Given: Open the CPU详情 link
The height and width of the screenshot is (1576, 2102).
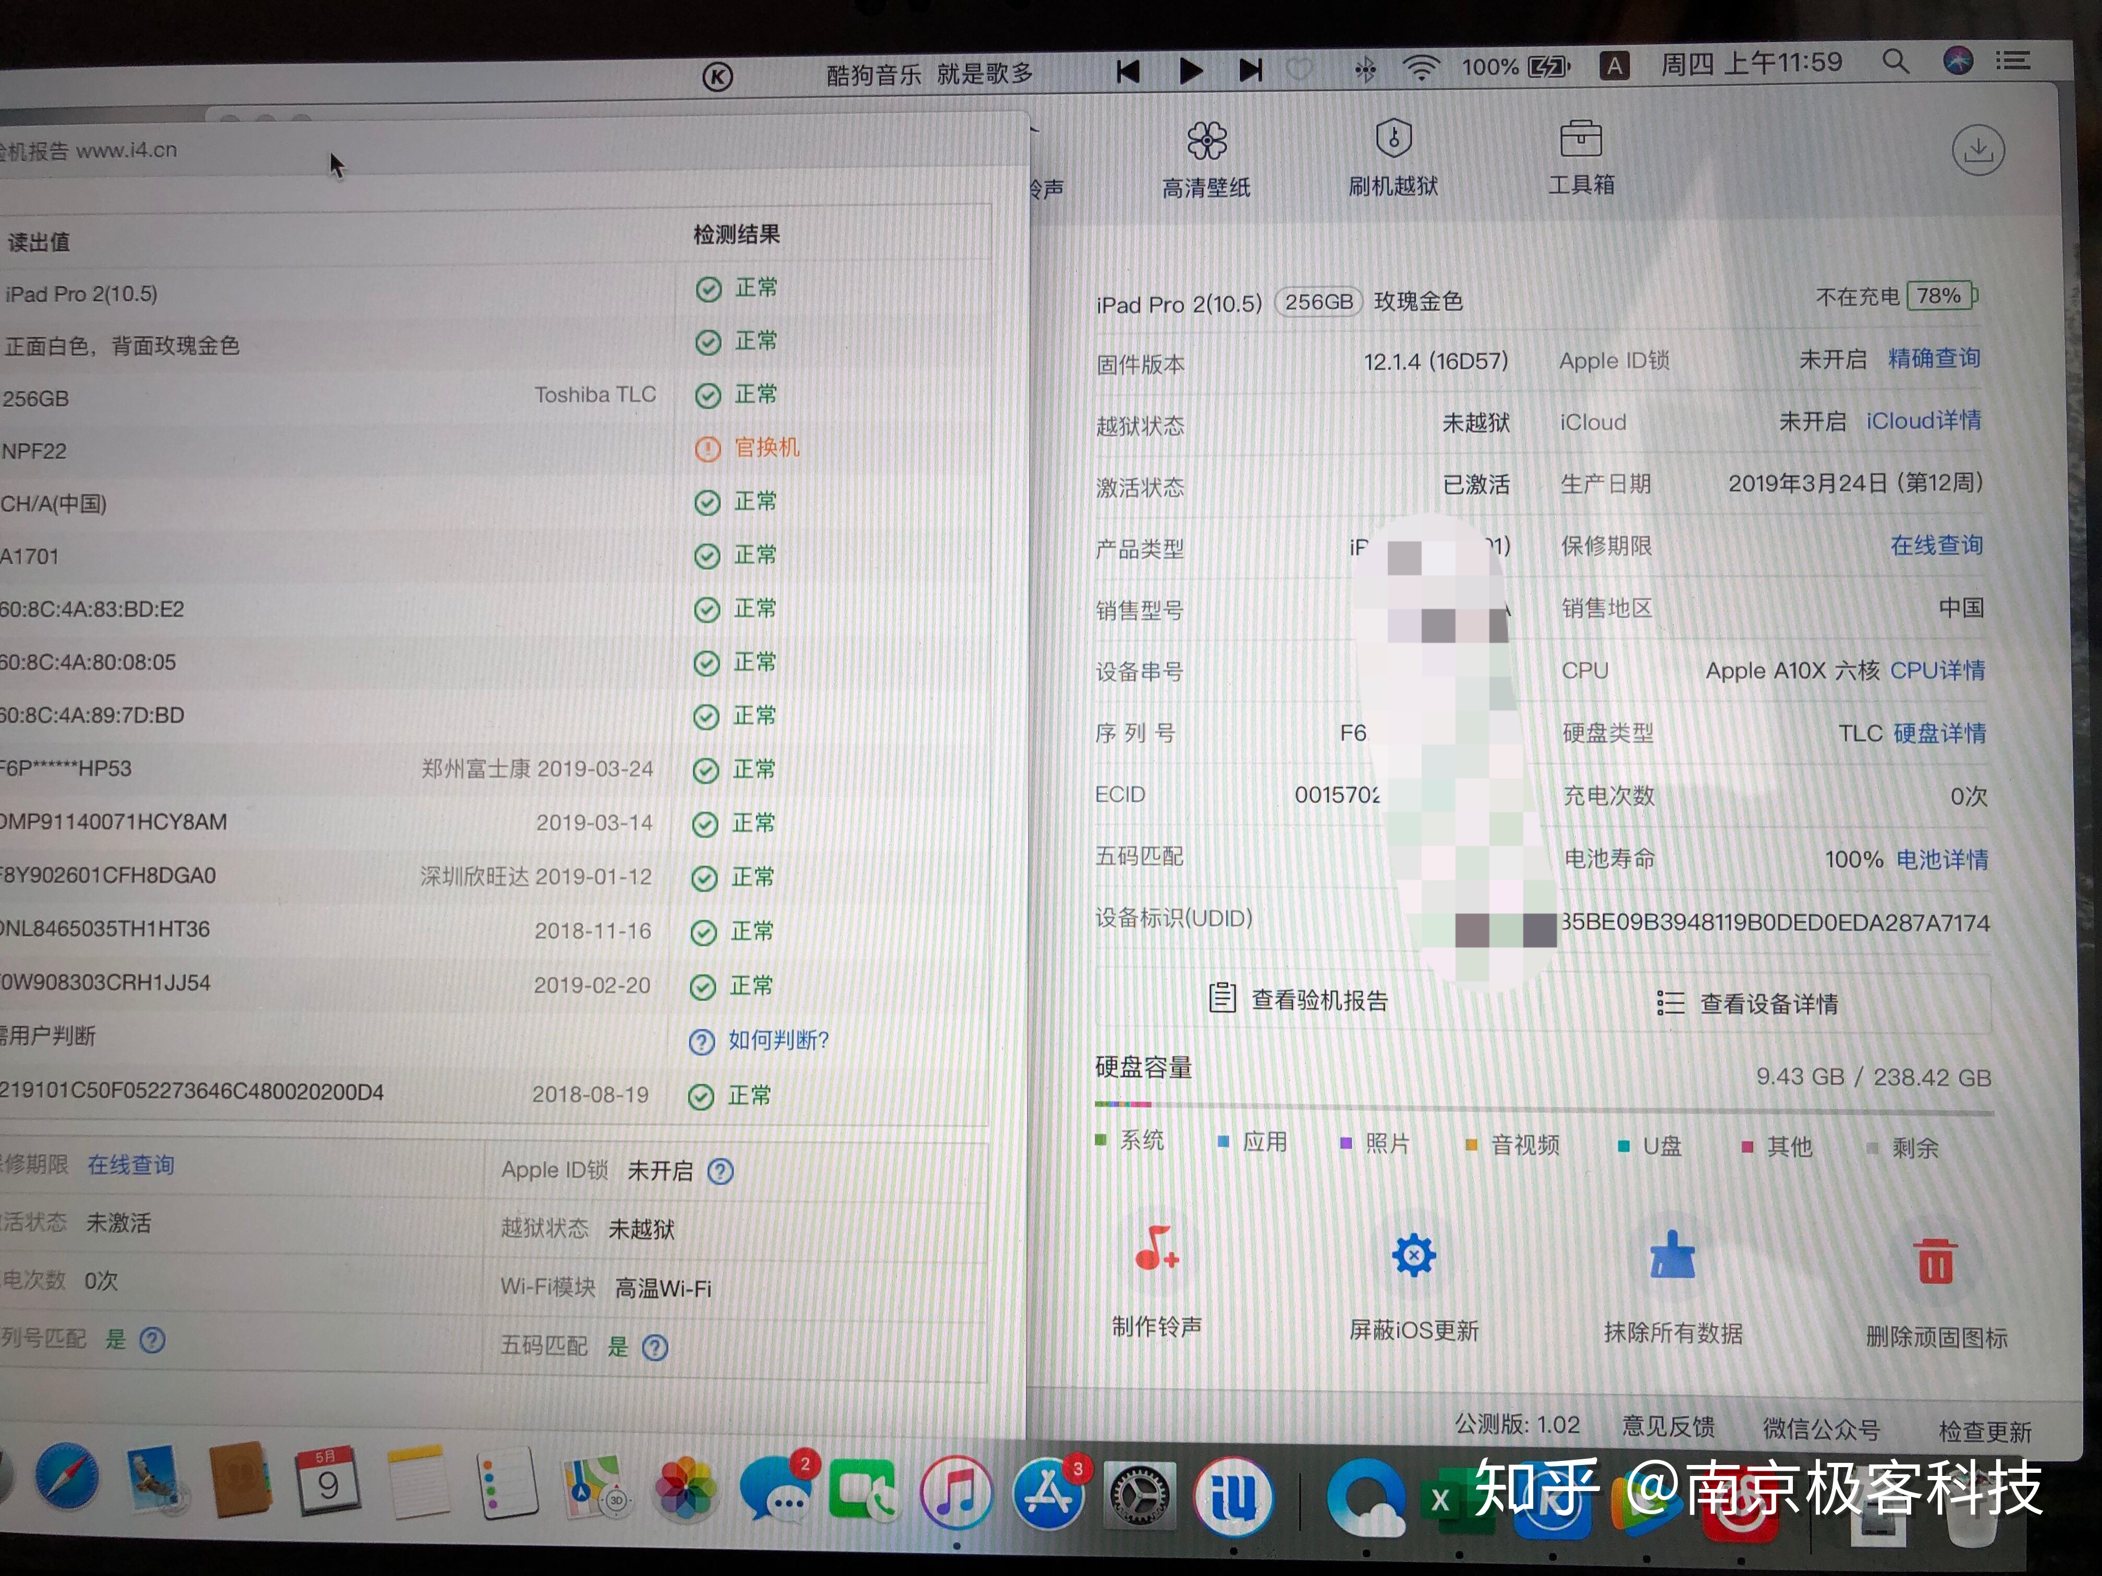Looking at the screenshot, I should (1938, 670).
